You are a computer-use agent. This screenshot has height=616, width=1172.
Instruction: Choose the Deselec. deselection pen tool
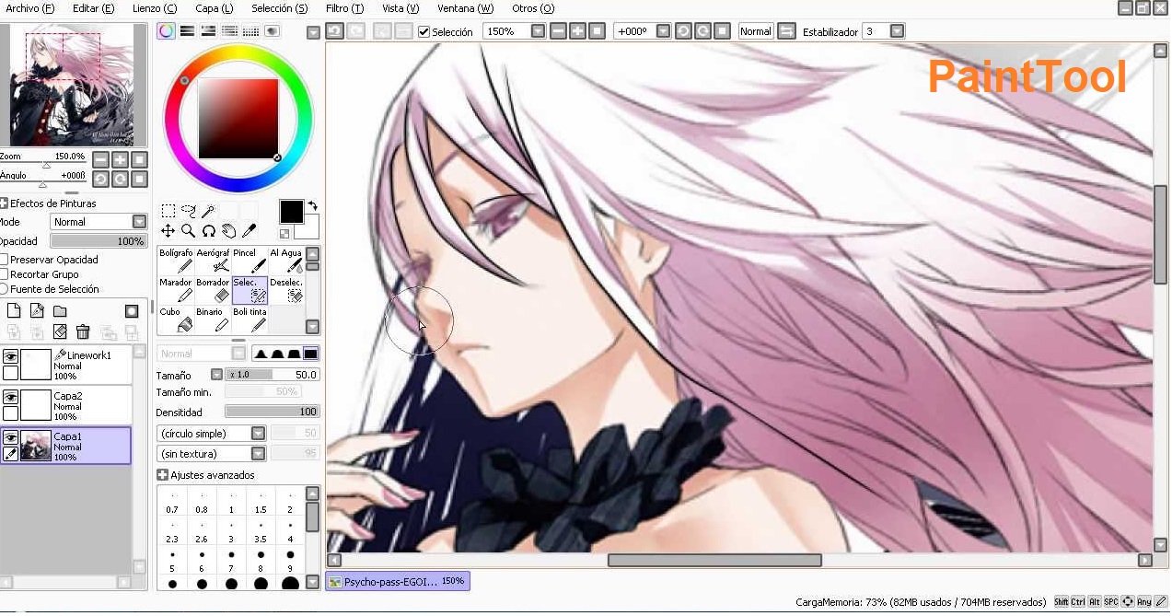286,290
